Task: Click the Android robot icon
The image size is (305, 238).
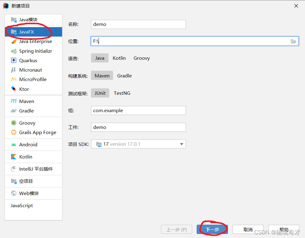Action: [14, 144]
